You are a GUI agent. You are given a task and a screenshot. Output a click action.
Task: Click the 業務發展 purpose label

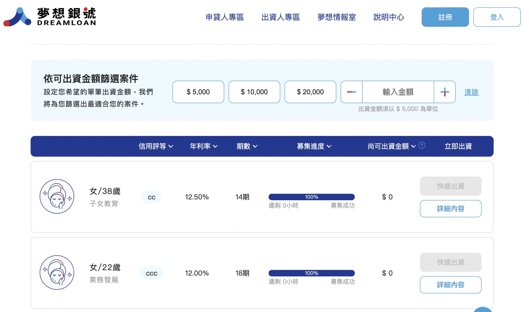(104, 280)
